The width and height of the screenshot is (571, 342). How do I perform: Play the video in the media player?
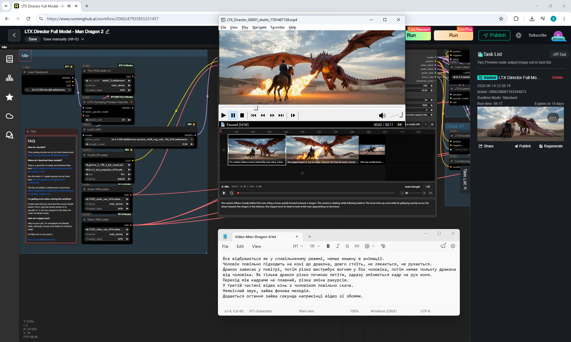coord(224,115)
